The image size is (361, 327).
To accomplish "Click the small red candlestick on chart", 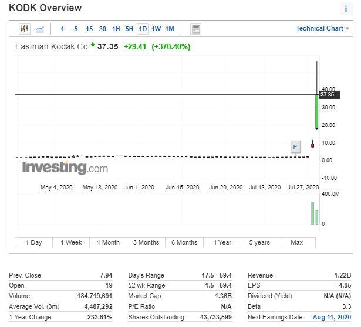I will 312,145.
